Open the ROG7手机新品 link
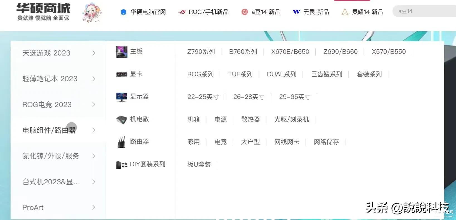 click(209, 12)
